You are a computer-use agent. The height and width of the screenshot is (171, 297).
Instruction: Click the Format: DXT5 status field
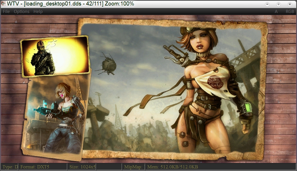43,167
